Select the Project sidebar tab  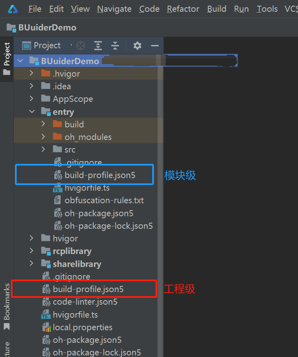point(6,53)
